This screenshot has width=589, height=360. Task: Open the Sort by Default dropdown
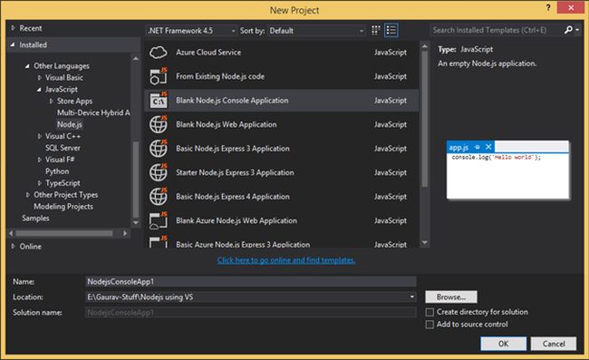(x=316, y=31)
